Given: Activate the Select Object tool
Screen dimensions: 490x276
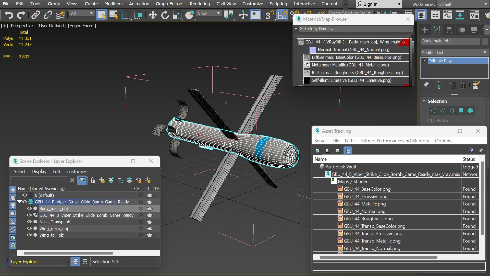Looking at the screenshot, I should point(101,15).
